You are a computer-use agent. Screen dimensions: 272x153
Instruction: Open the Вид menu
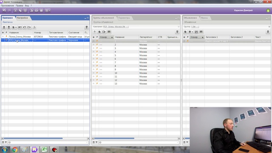(27, 6)
